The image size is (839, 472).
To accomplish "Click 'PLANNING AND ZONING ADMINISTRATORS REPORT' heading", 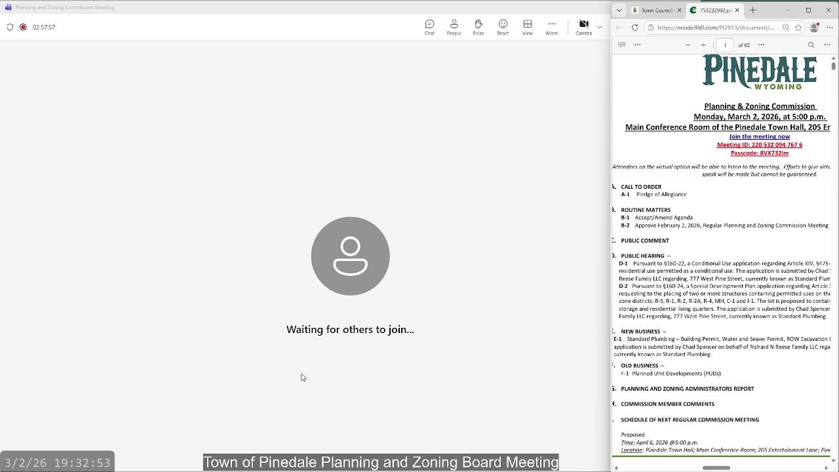I will pyautogui.click(x=688, y=389).
